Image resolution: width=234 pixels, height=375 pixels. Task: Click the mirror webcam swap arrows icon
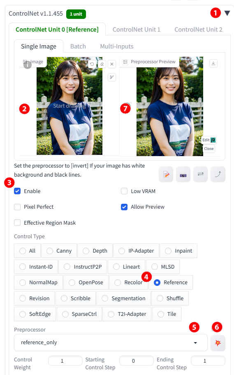(x=200, y=174)
